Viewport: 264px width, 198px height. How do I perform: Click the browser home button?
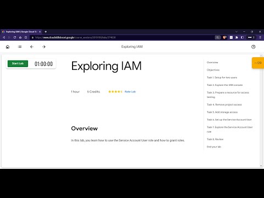(20, 37)
